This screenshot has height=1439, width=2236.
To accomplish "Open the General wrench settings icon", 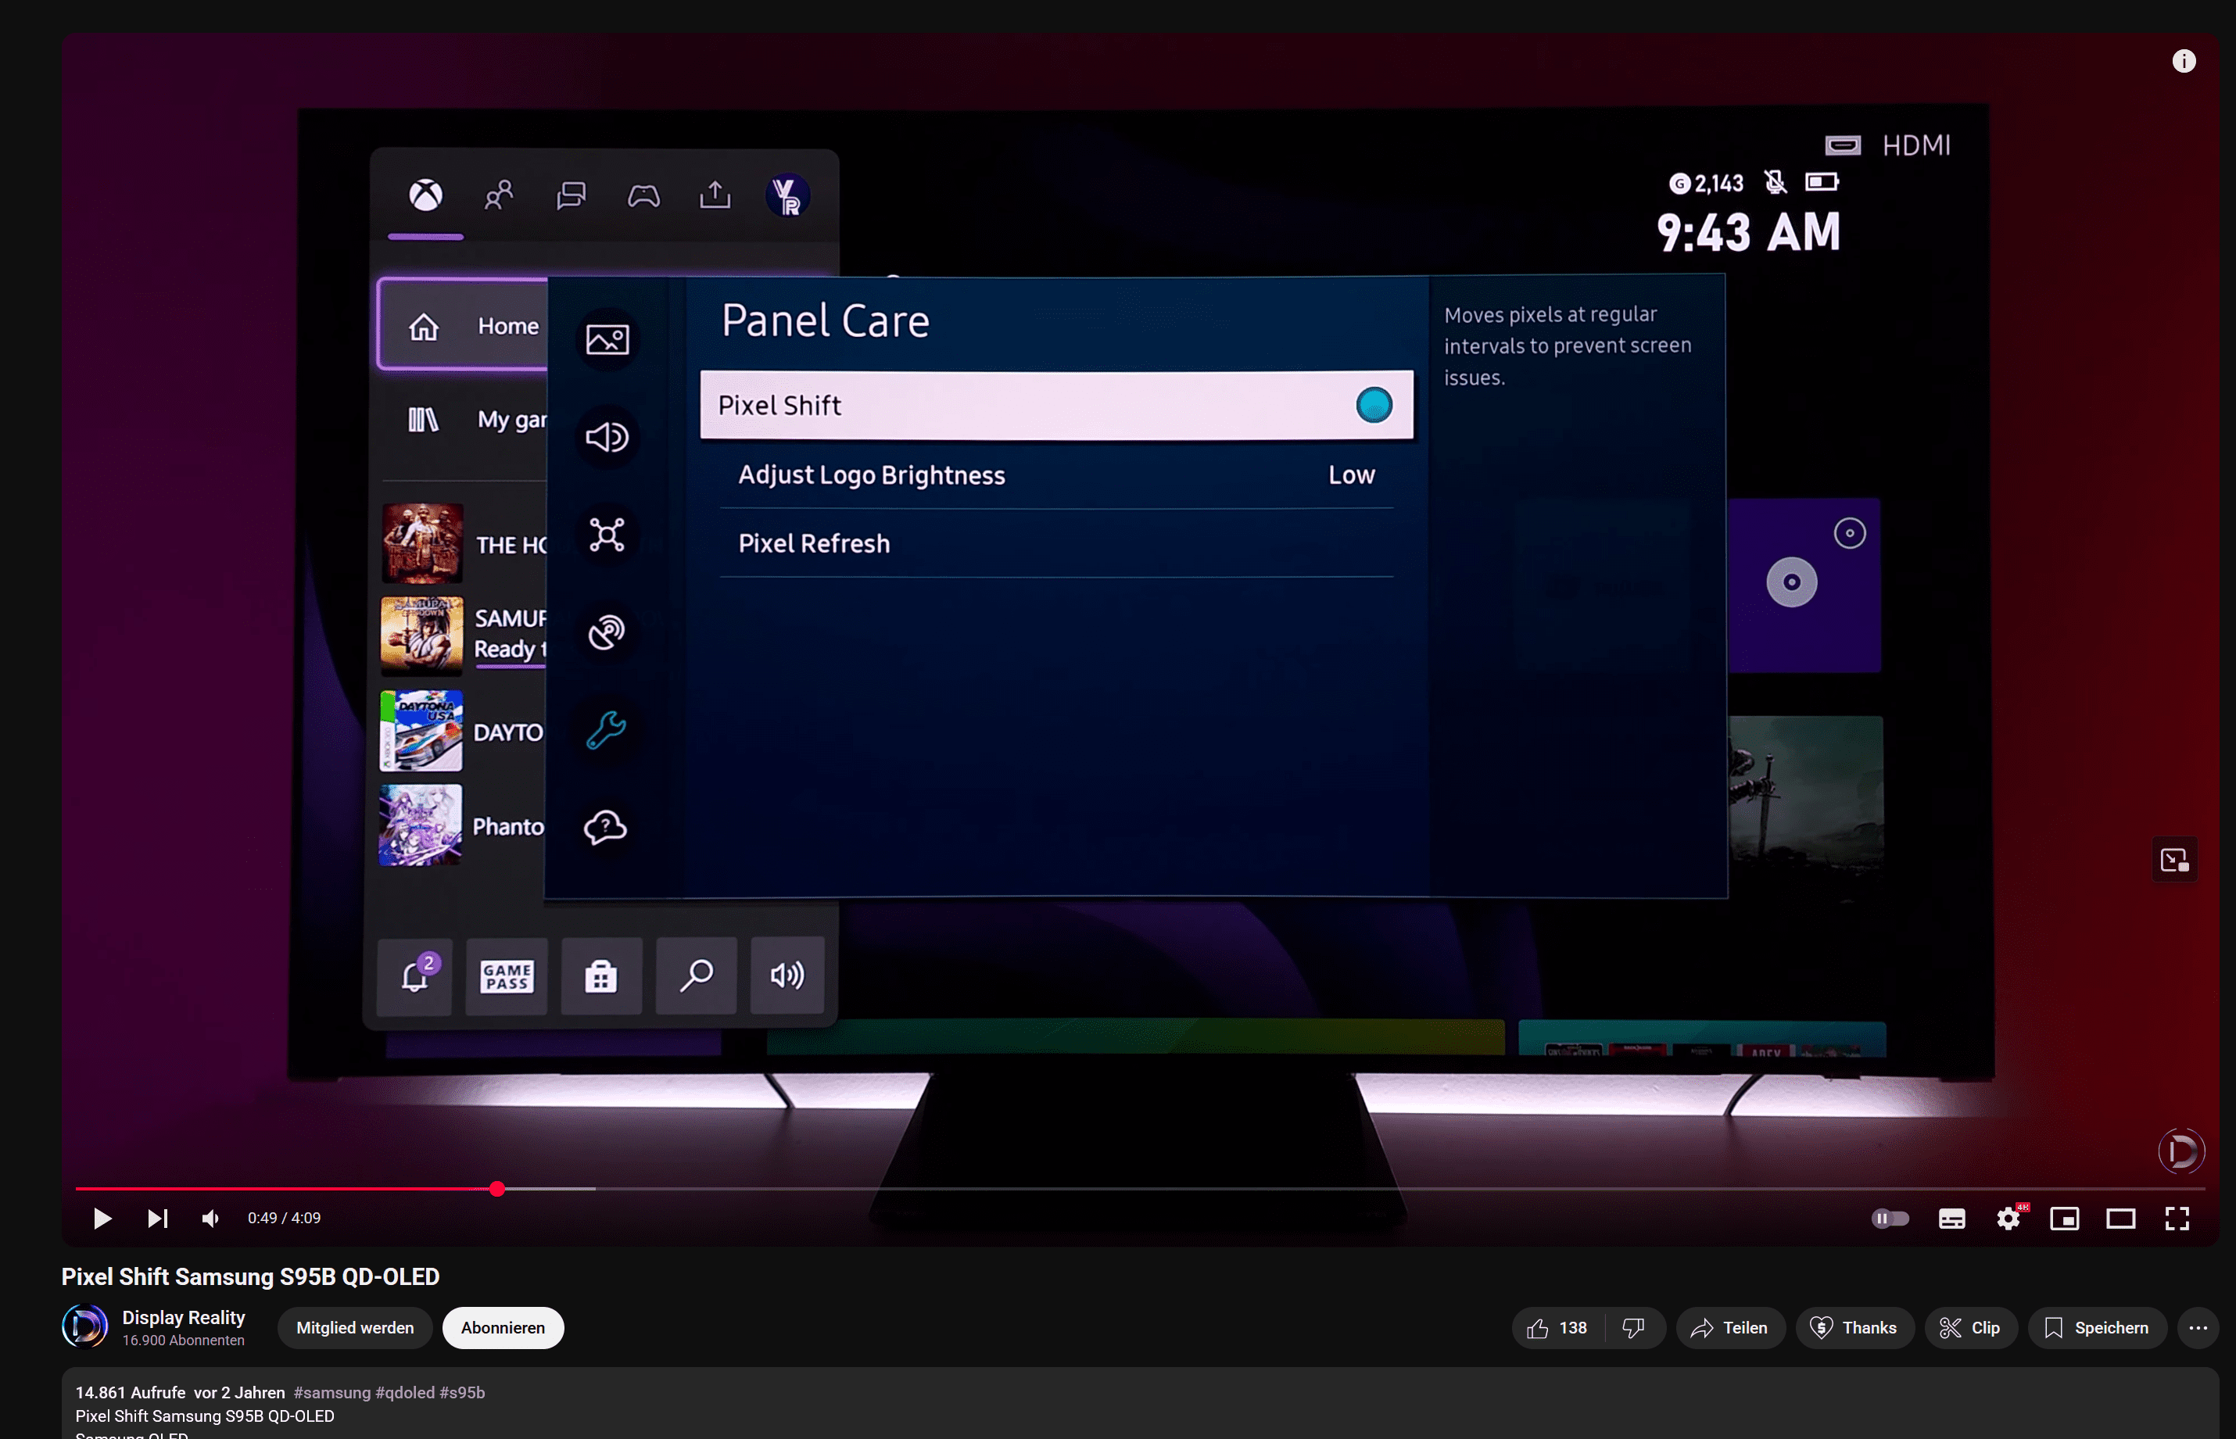I will pyautogui.click(x=607, y=728).
